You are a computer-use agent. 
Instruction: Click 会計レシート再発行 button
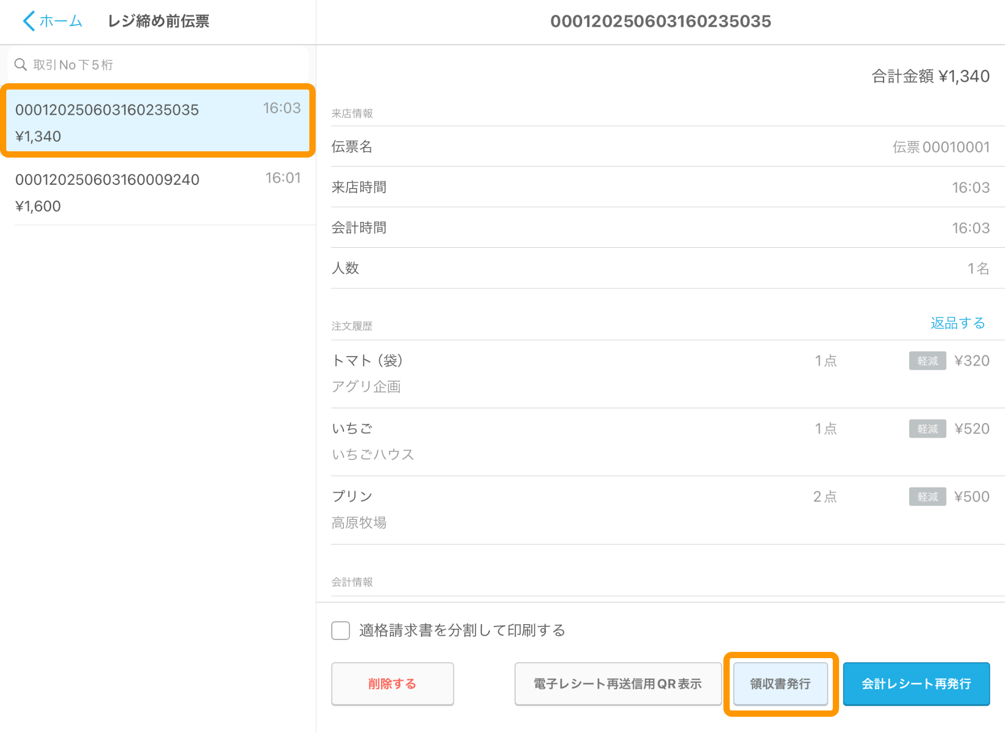(916, 684)
